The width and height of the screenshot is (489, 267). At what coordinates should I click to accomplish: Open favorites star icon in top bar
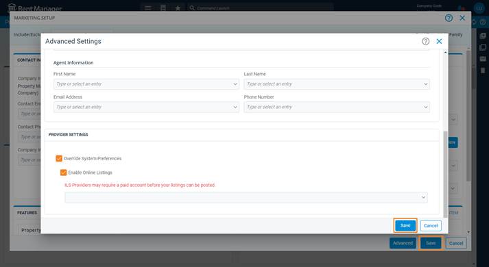178,8
